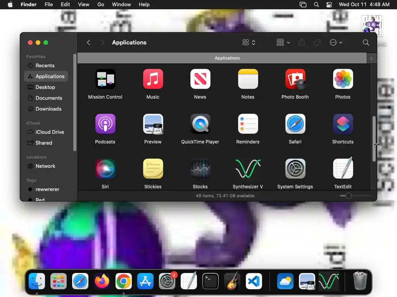Select the TextEdit app icon in Finder

343,169
